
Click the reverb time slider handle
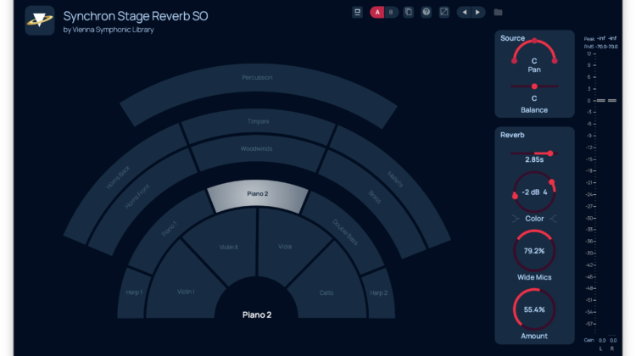point(550,153)
